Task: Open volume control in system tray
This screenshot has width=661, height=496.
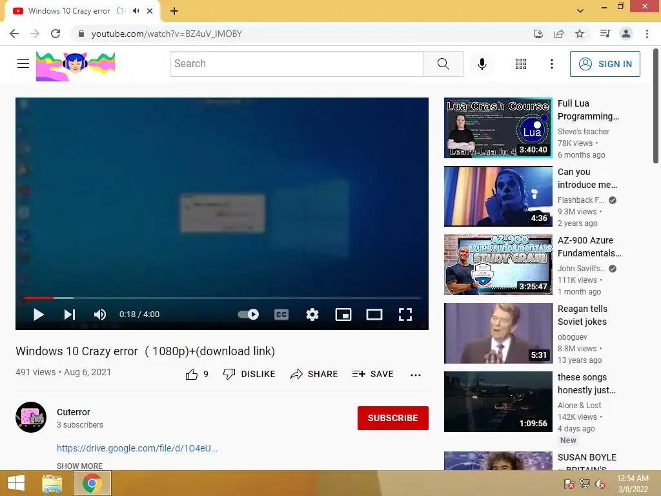Action: (x=600, y=483)
